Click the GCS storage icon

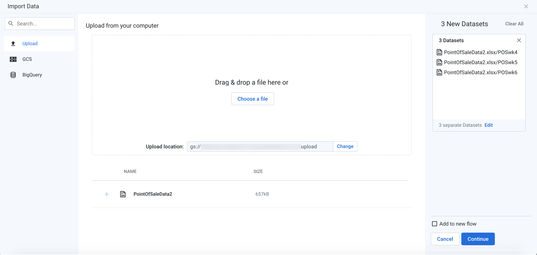click(13, 59)
